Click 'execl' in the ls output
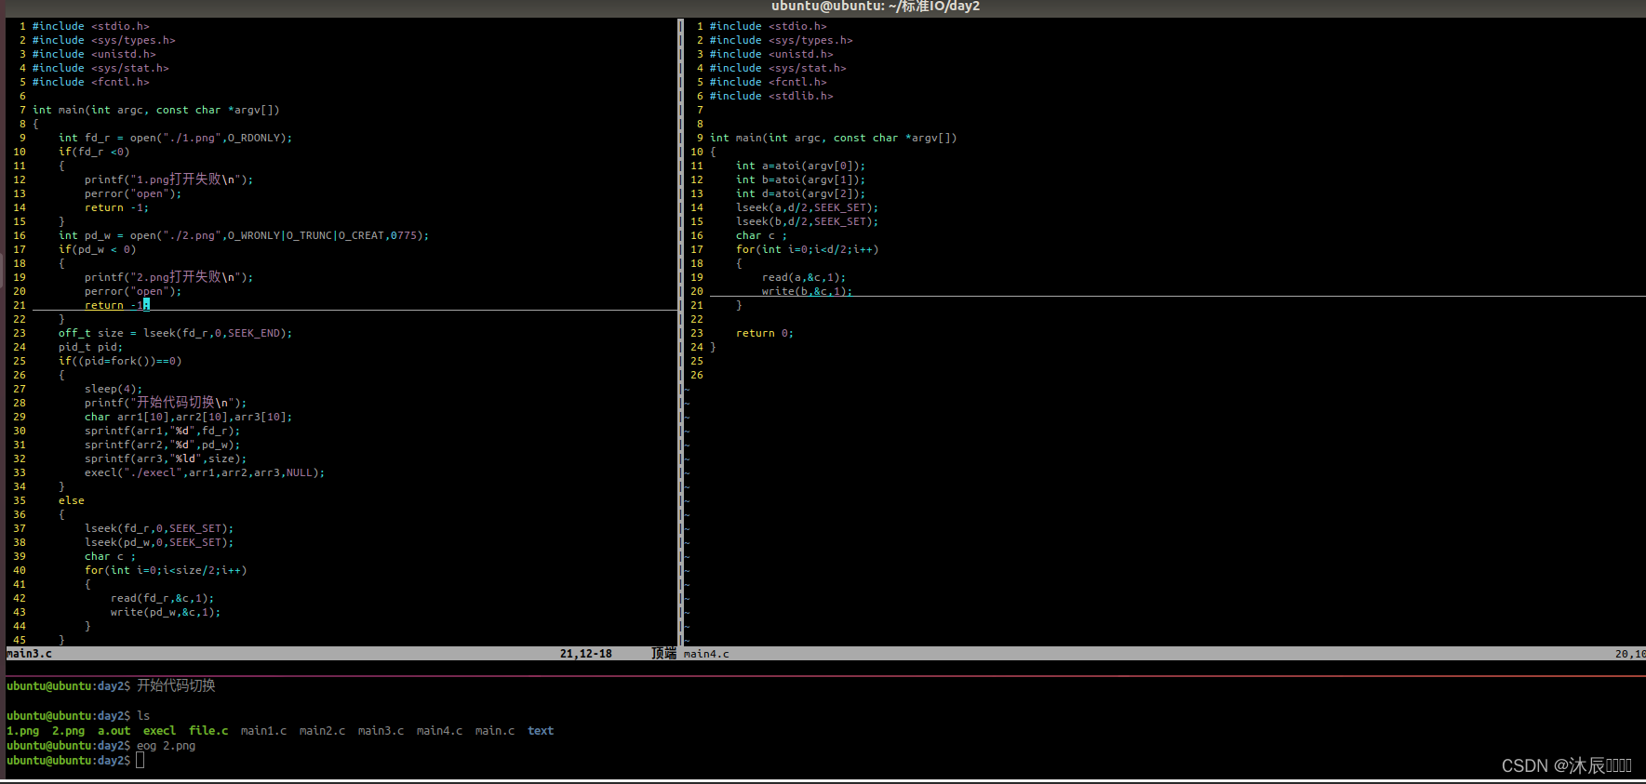Image resolution: width=1646 pixels, height=784 pixels. point(159,731)
